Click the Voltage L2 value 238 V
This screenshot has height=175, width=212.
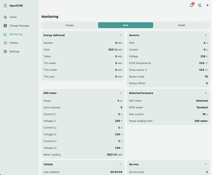[x=118, y=134]
